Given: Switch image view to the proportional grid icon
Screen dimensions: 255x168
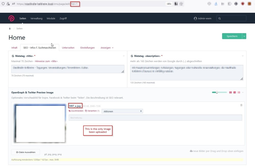Looking at the screenshot, I should 235,93.
